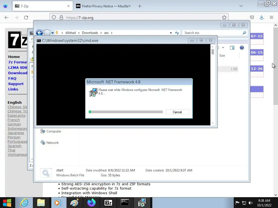The width and height of the screenshot is (278, 208).
Task: Click the Explorer back button
Action: click(x=39, y=33)
